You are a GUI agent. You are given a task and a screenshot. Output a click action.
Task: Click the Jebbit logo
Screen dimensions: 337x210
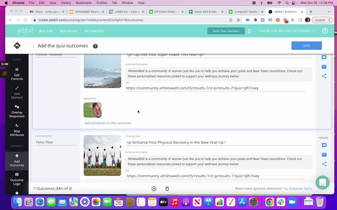[x=25, y=31]
